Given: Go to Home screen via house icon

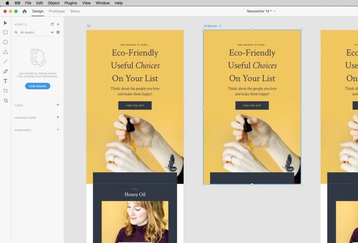Looking at the screenshot, I should click(24, 11).
